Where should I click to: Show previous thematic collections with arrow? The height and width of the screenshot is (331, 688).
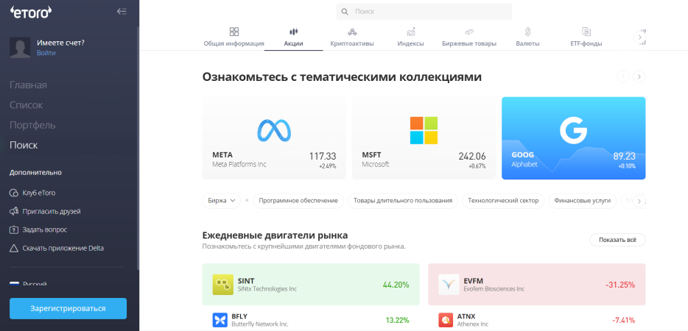(x=623, y=76)
